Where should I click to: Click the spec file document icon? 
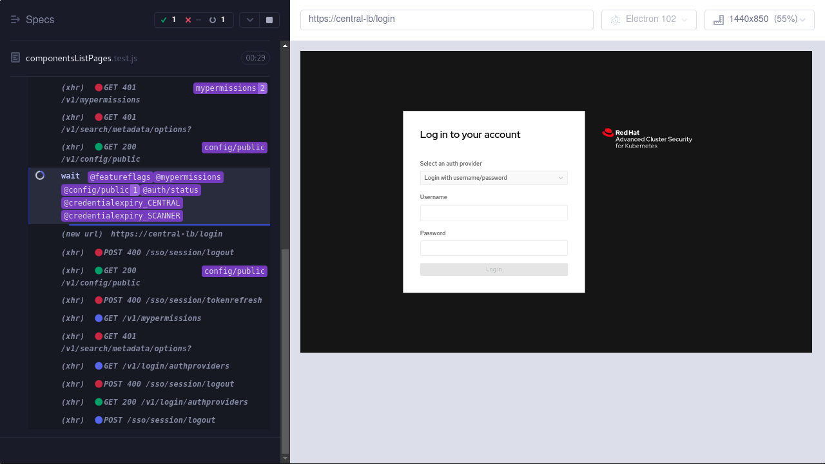pyautogui.click(x=15, y=58)
